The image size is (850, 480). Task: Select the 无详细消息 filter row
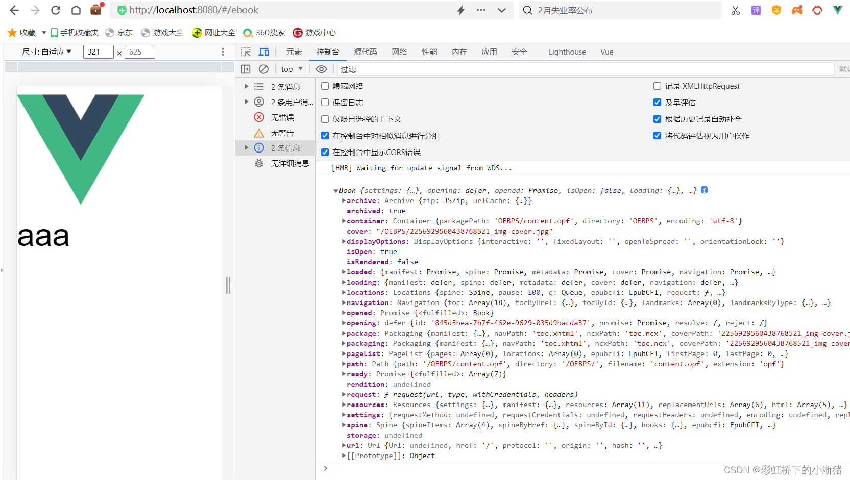pos(275,163)
